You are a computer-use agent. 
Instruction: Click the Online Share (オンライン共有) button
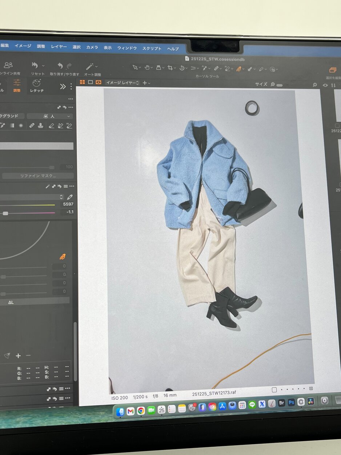pos(8,68)
